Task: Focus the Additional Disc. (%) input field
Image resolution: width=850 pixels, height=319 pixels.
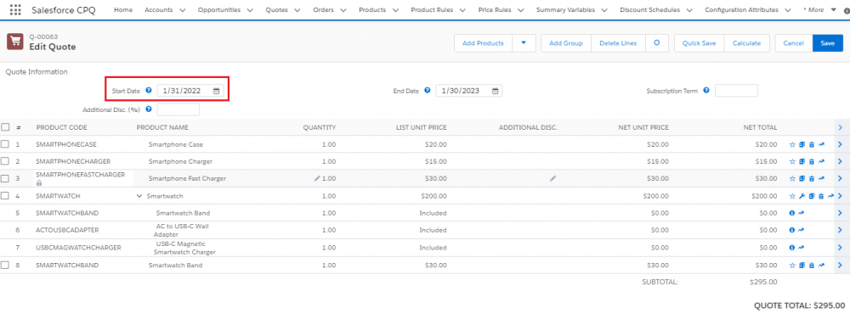Action: [178, 109]
